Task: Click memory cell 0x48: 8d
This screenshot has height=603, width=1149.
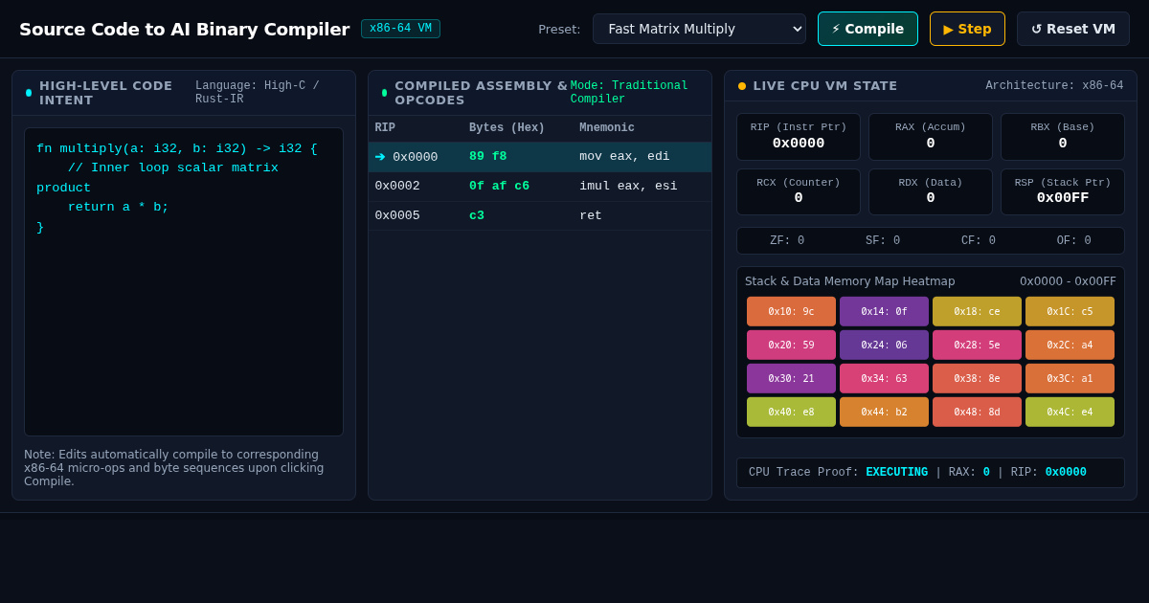Action: (x=977, y=413)
